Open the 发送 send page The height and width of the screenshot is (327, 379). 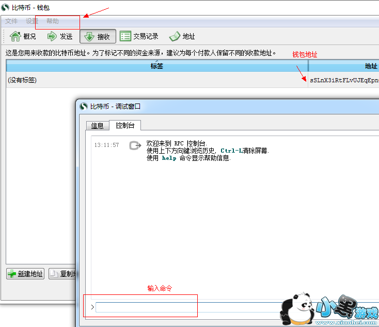tap(60, 36)
